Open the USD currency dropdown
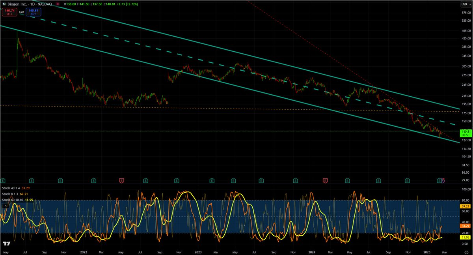Image resolution: width=473 pixels, height=255 pixels. click(465, 4)
